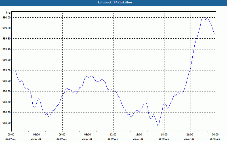The height and width of the screenshot is (142, 227).
Task: Select the 989,80 axis value
Action: 7,28
